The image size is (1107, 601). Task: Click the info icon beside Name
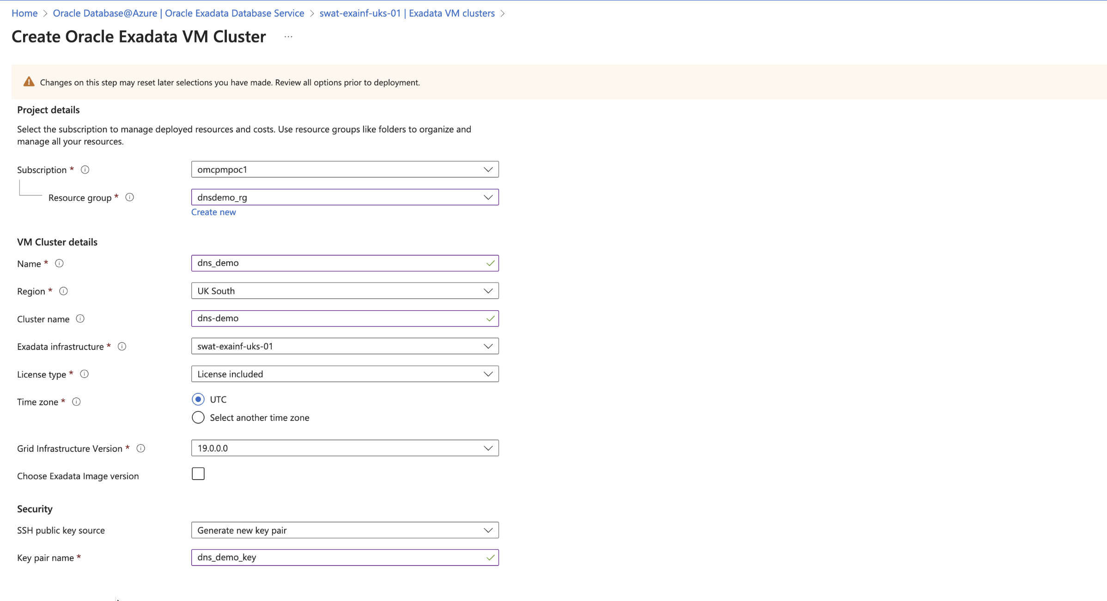(x=59, y=263)
